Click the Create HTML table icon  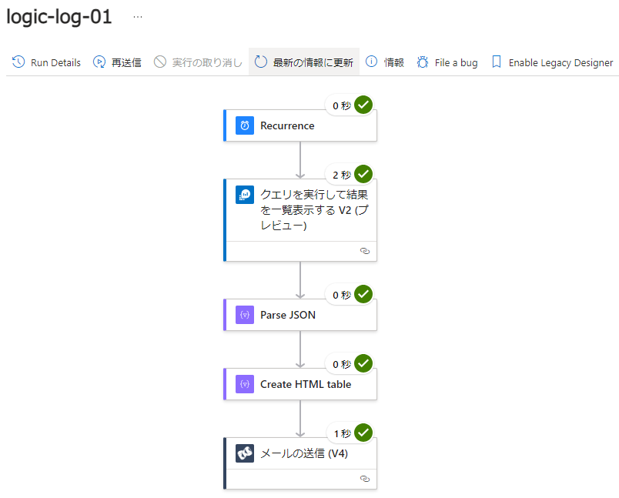245,384
